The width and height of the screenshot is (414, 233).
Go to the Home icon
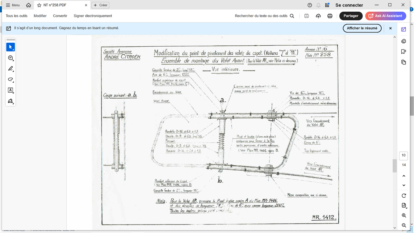[x=29, y=5]
